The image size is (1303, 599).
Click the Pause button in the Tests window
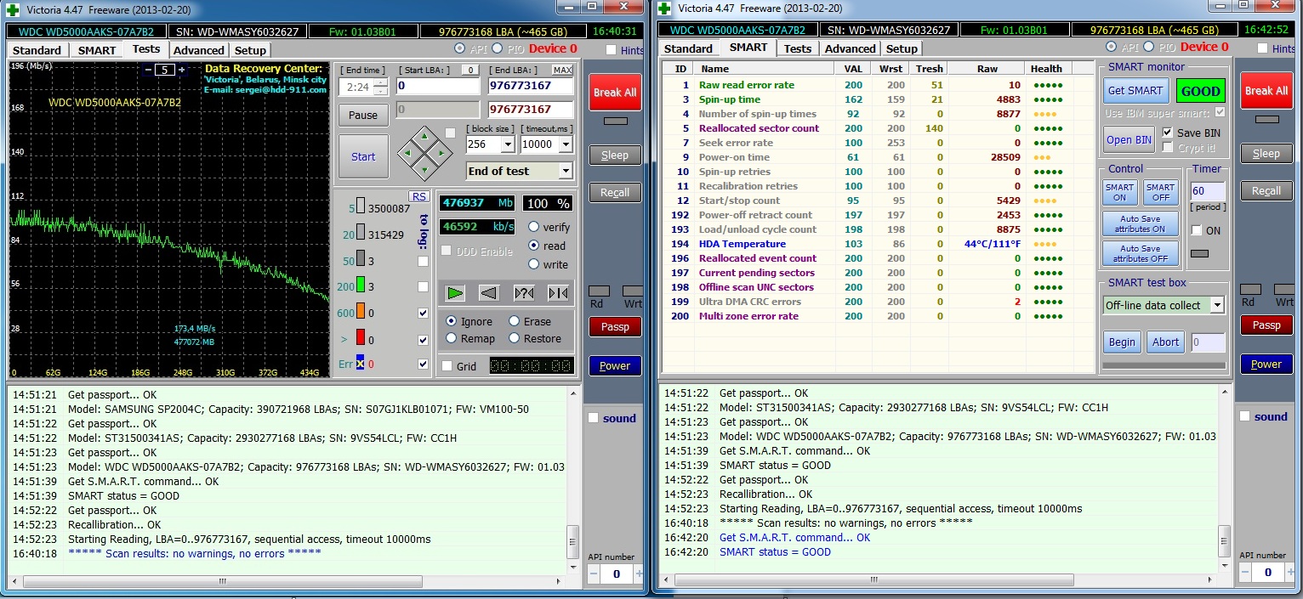(x=363, y=115)
